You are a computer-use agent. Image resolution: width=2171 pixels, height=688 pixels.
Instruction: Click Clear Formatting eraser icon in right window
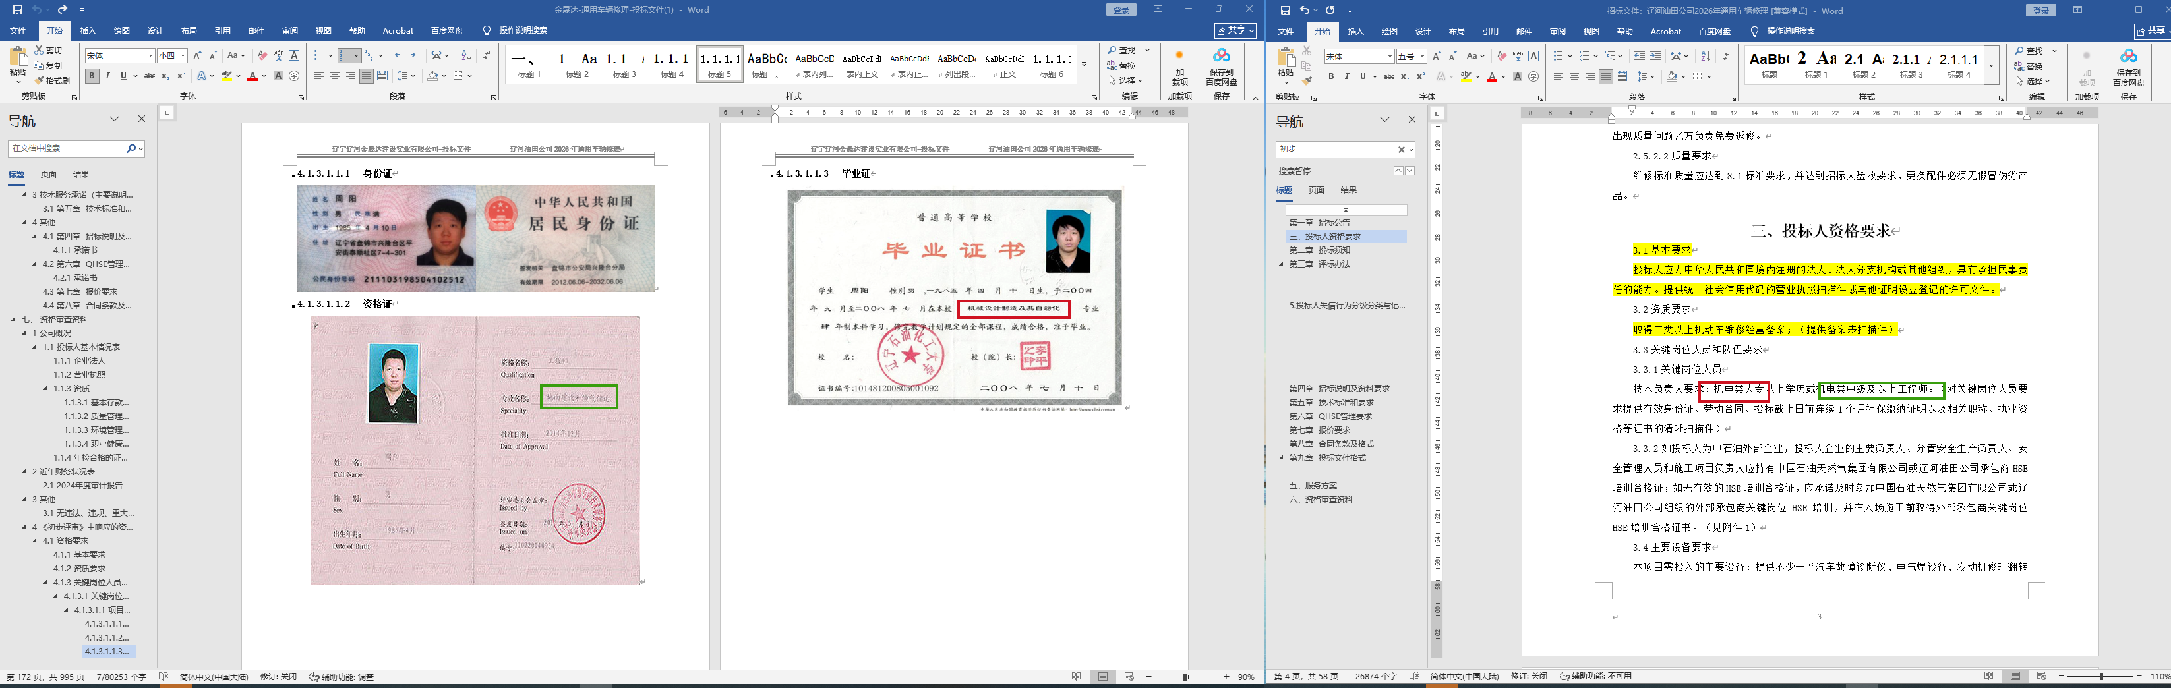point(1501,57)
